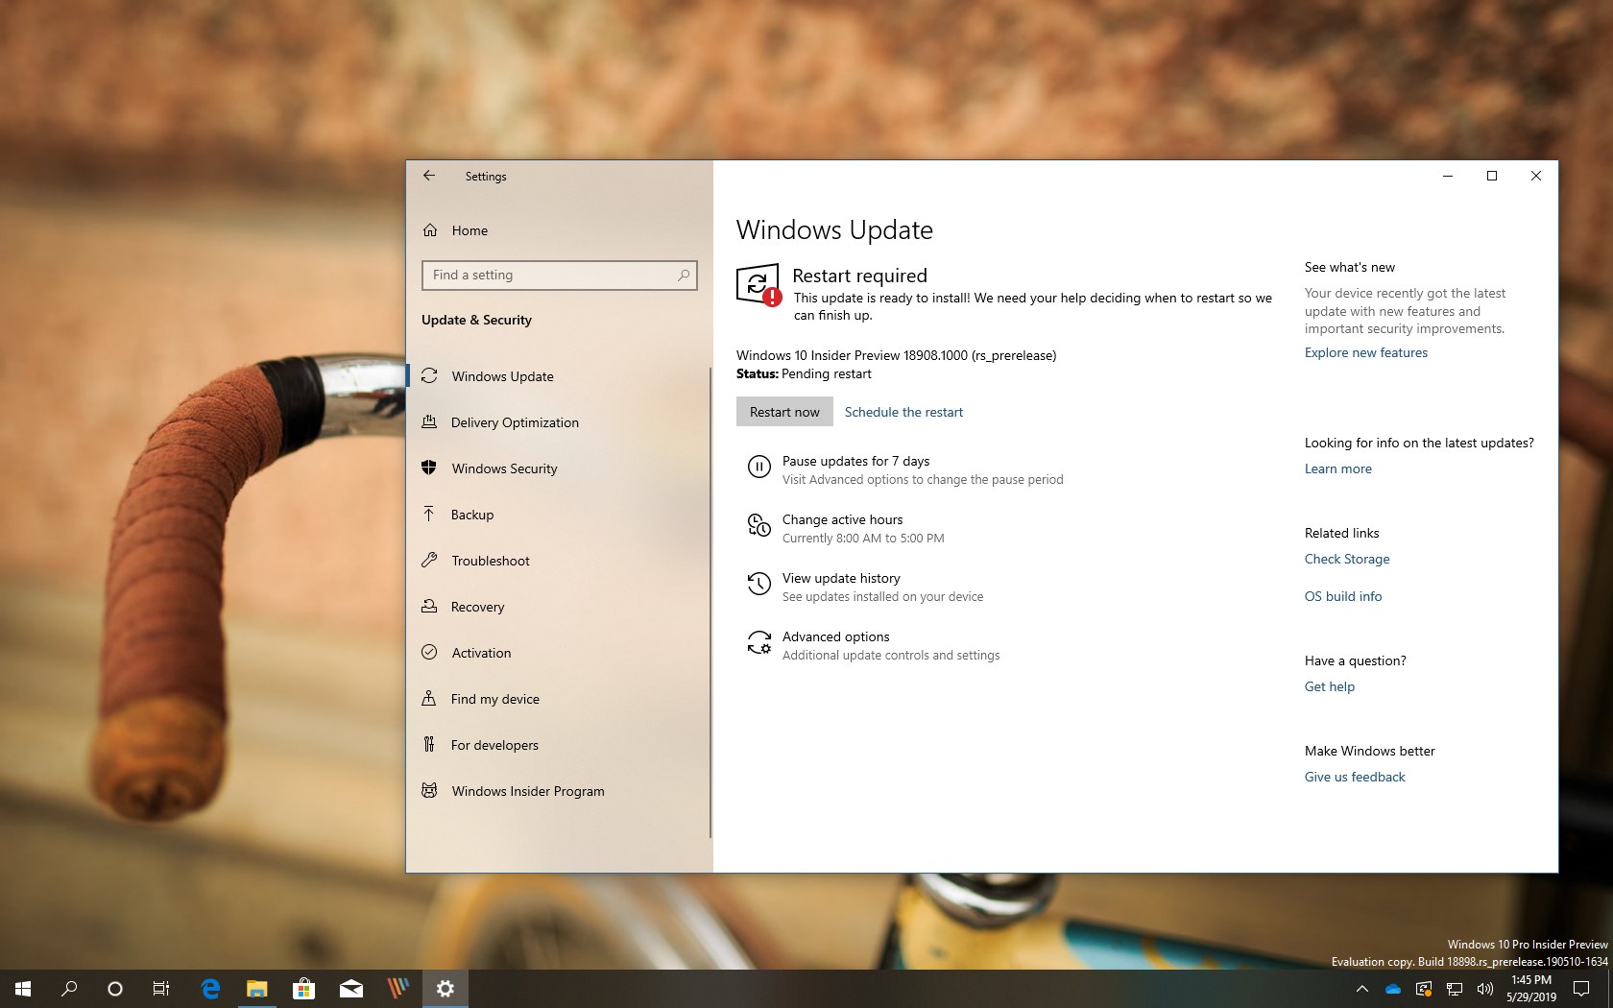Click the Change active hours clock icon
This screenshot has height=1008, width=1613.
point(759,526)
